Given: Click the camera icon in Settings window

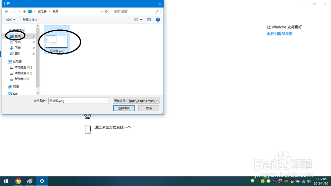Looking at the screenshot, I should [x=88, y=116].
